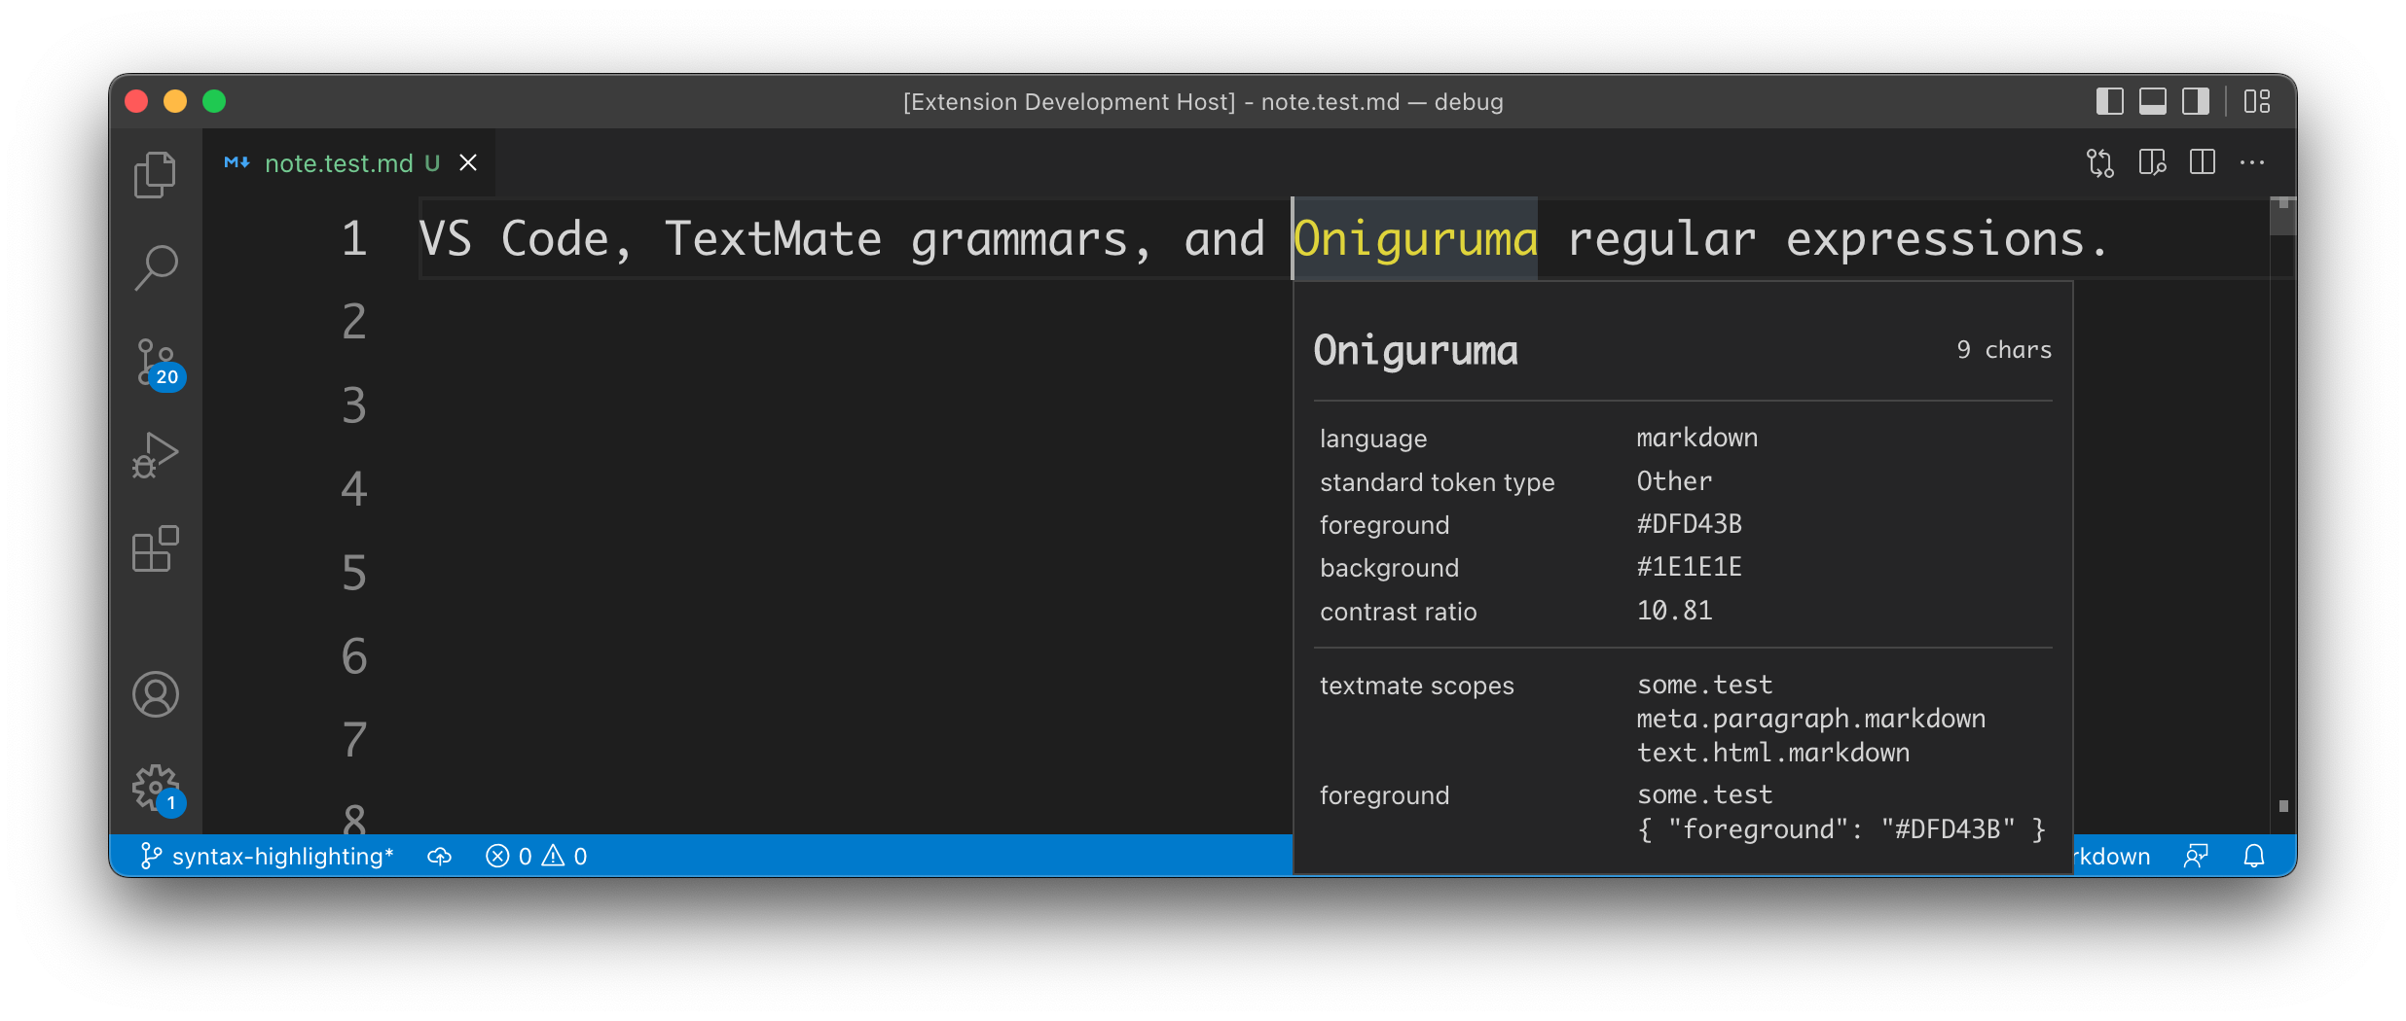This screenshot has width=2406, height=1021.
Task: Toggle the bottom panel layout
Action: coord(2152,101)
